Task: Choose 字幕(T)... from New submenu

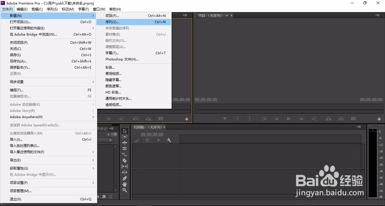Action: point(133,53)
